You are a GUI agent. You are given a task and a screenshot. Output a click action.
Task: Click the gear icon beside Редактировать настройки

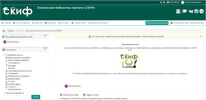(x=7, y=58)
